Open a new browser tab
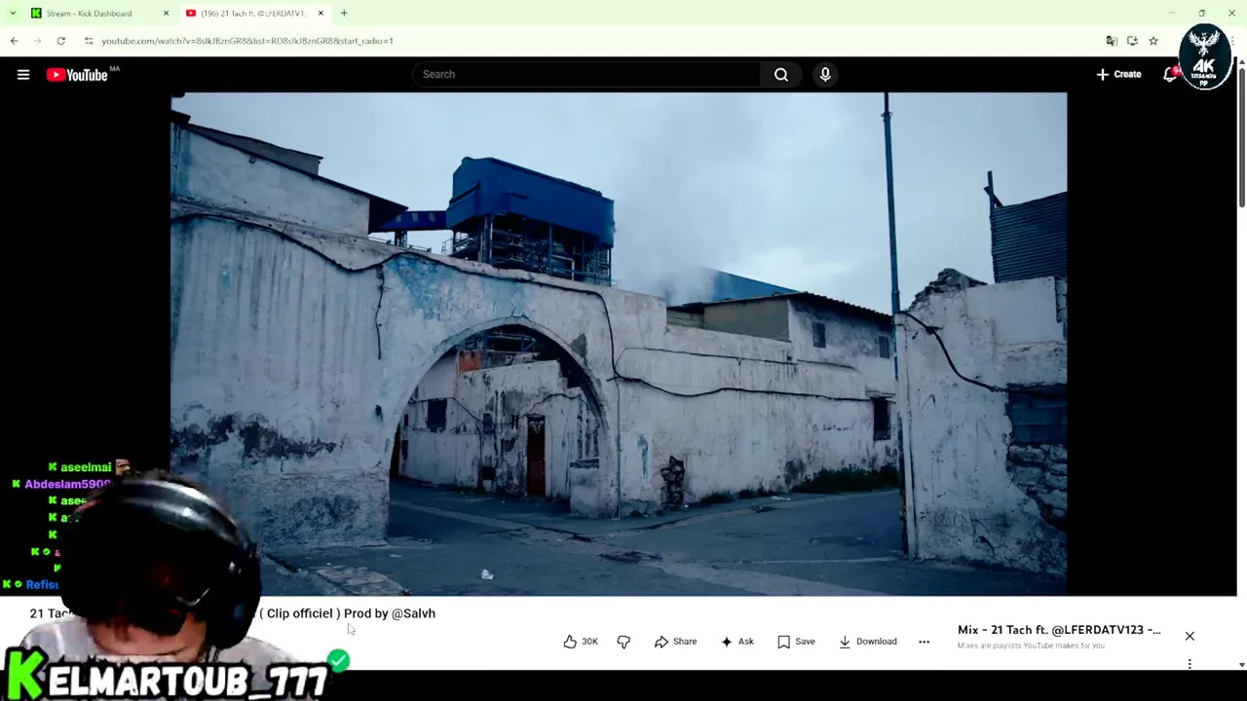Viewport: 1247px width, 701px height. (344, 14)
